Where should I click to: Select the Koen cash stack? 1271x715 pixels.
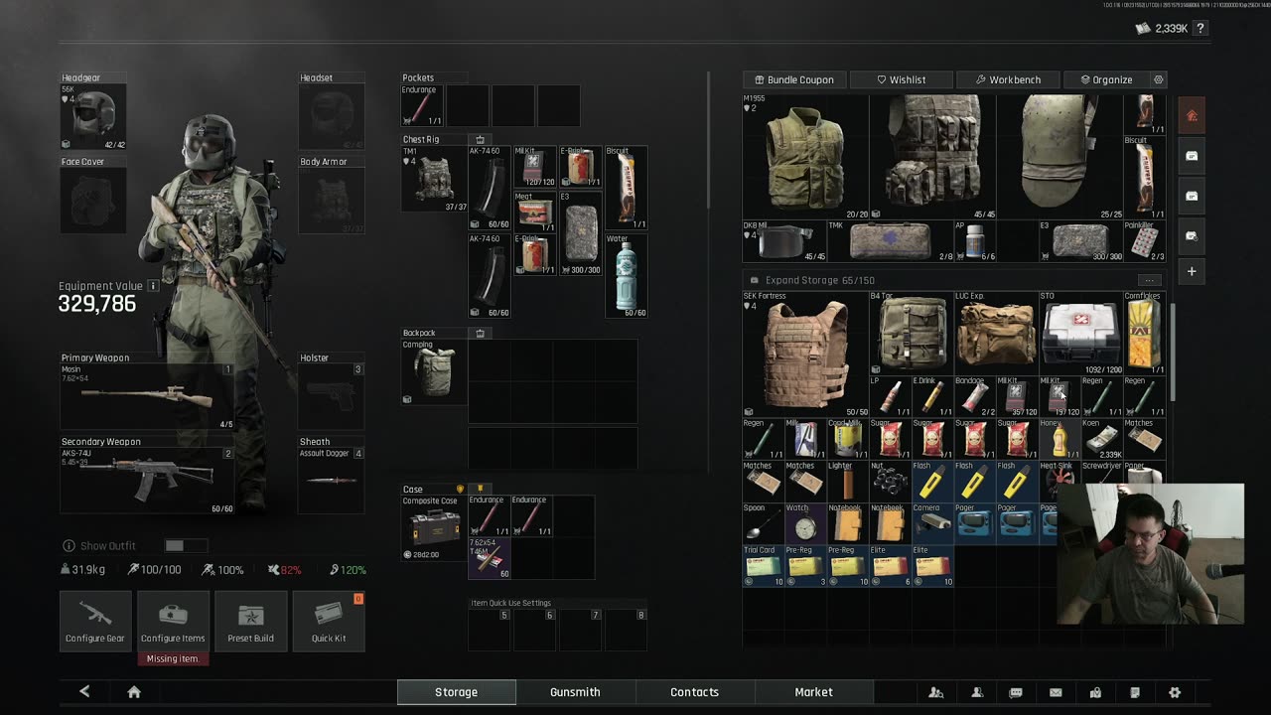click(x=1101, y=438)
